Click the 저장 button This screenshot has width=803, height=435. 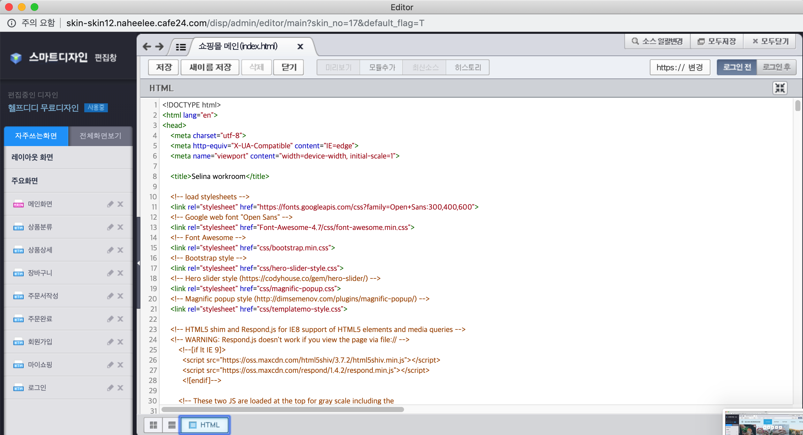pos(163,67)
